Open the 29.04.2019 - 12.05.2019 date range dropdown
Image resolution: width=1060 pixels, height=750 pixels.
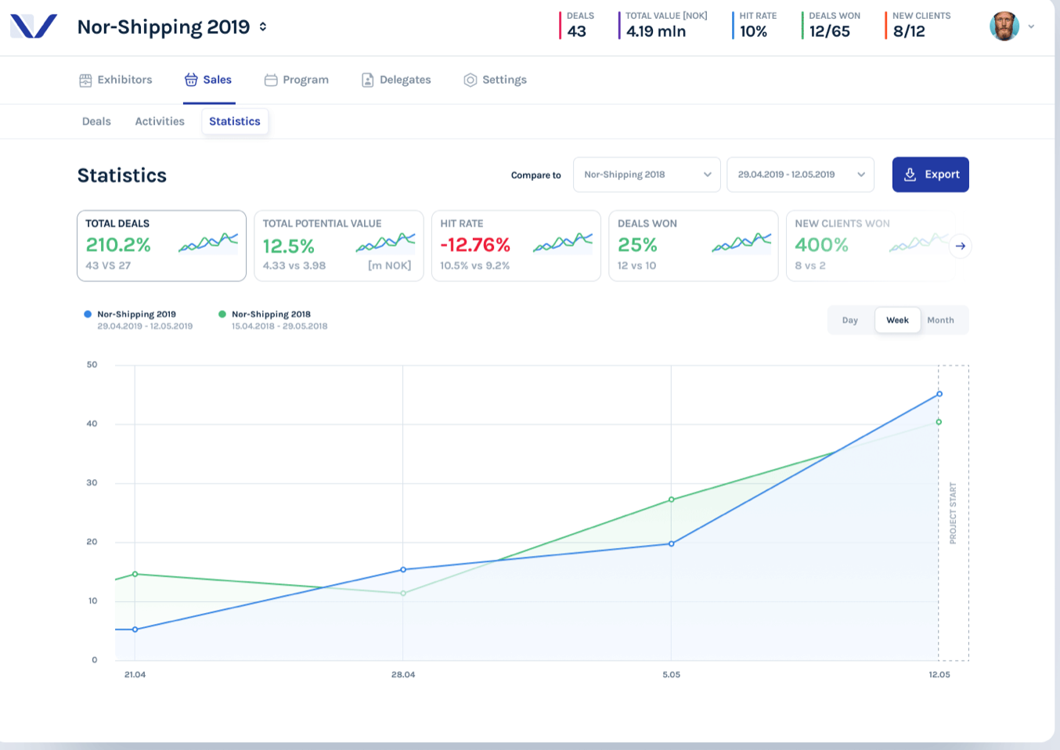[800, 175]
